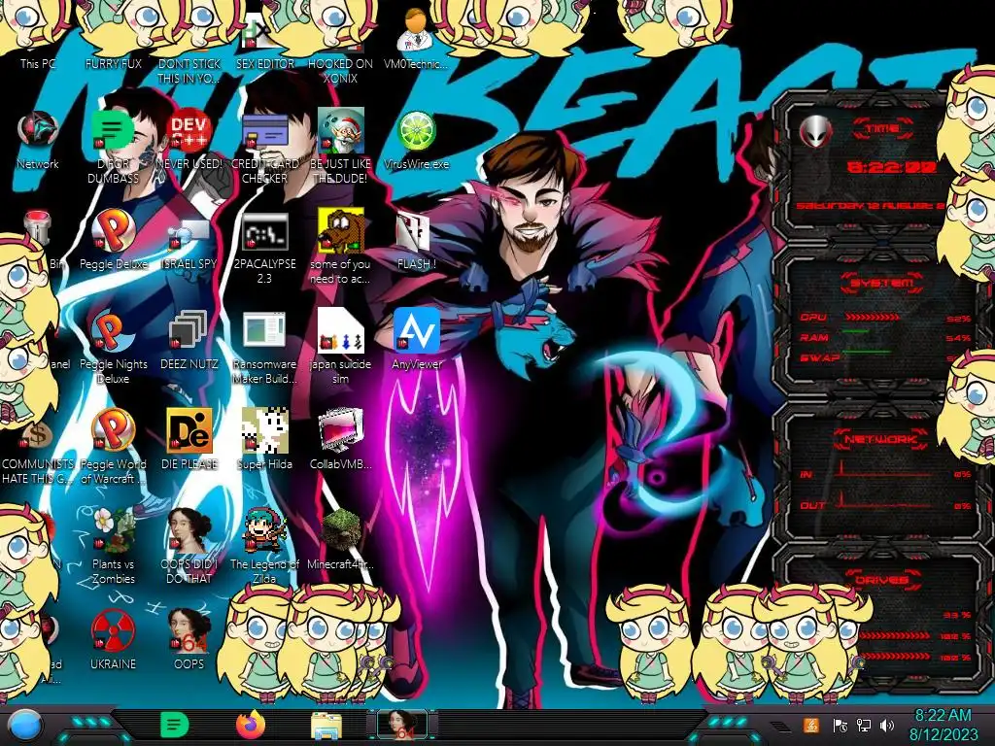Open the FLASH ! desktop icon
Image resolution: width=995 pixels, height=746 pixels.
(x=416, y=240)
